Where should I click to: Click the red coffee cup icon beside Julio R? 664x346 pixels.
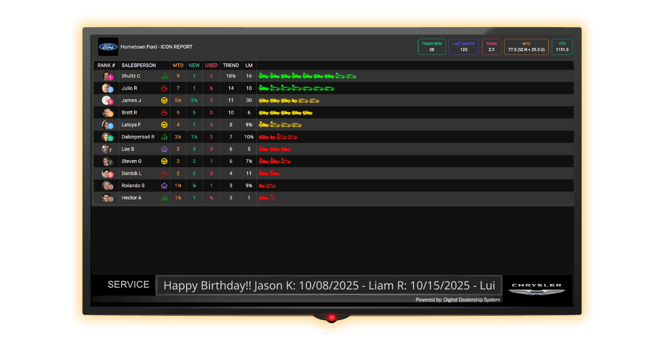tap(164, 88)
